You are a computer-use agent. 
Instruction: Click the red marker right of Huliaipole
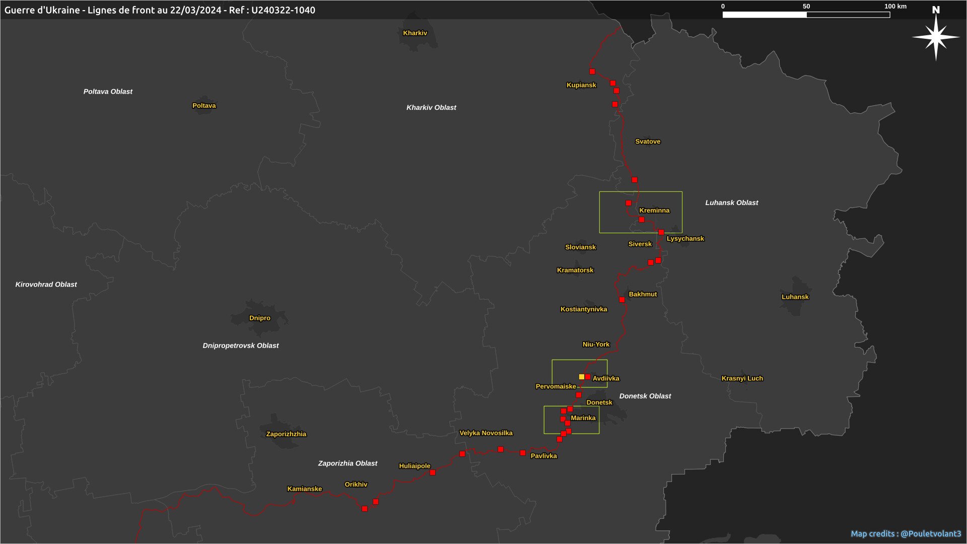pos(433,472)
